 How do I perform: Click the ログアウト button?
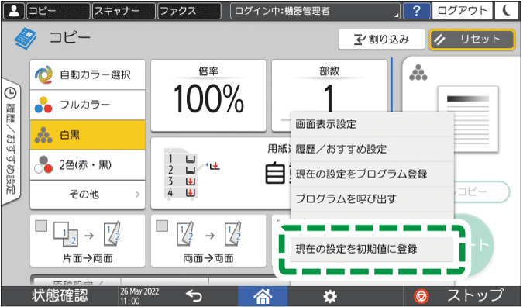462,11
